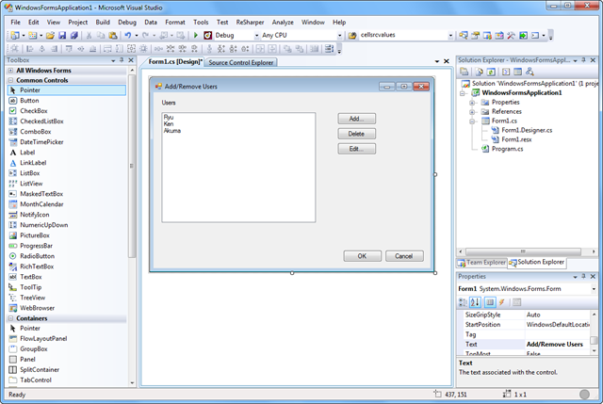Click the Save icon in the toolbar
603x404 pixels.
pyautogui.click(x=61, y=36)
